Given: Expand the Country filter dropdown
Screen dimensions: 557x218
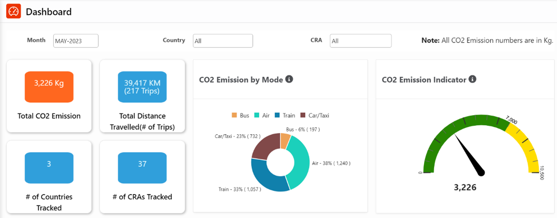Looking at the screenshot, I should click(x=223, y=41).
